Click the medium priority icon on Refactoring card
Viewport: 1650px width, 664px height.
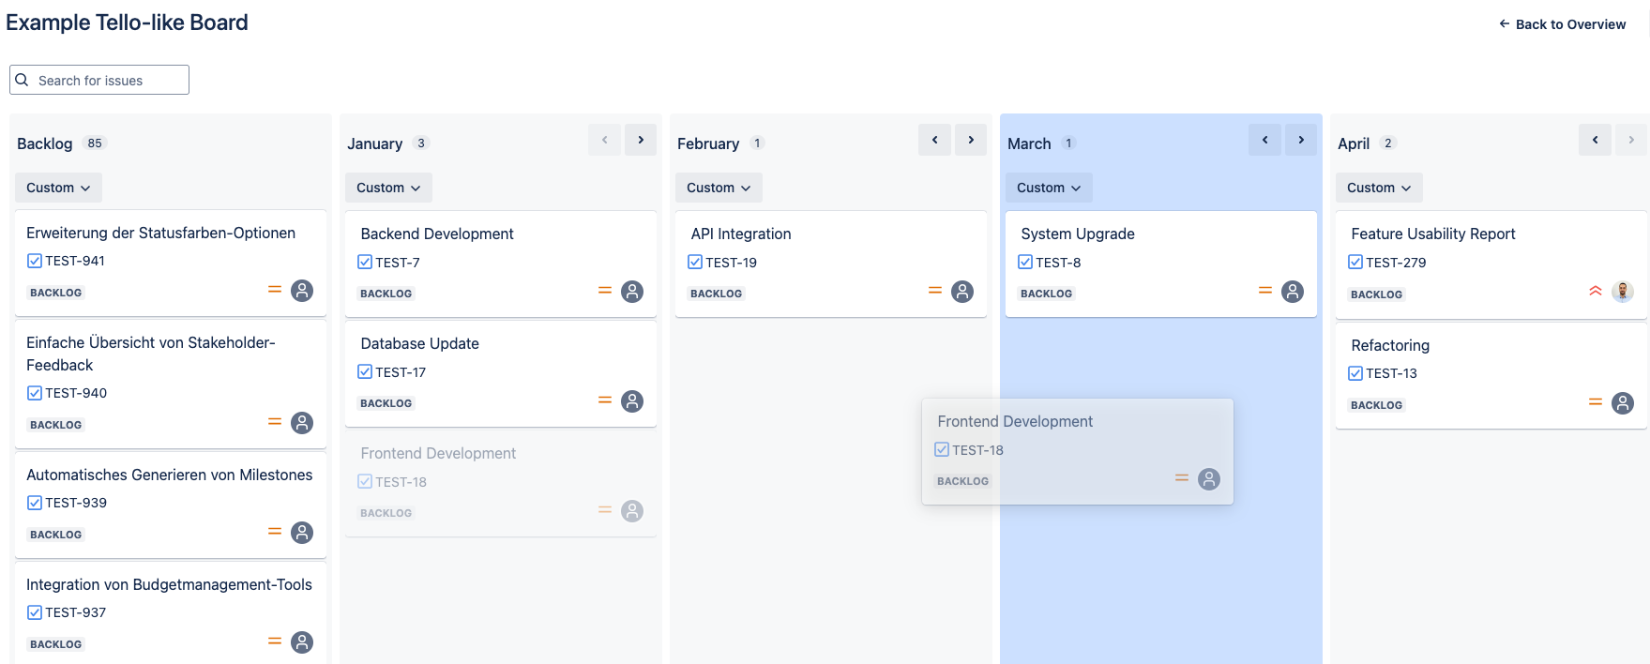click(x=1597, y=402)
